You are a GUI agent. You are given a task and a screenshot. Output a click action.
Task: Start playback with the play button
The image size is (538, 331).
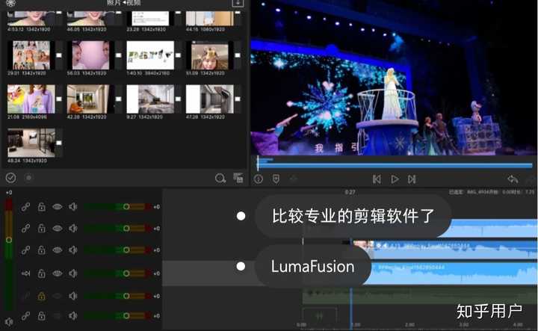pos(395,179)
